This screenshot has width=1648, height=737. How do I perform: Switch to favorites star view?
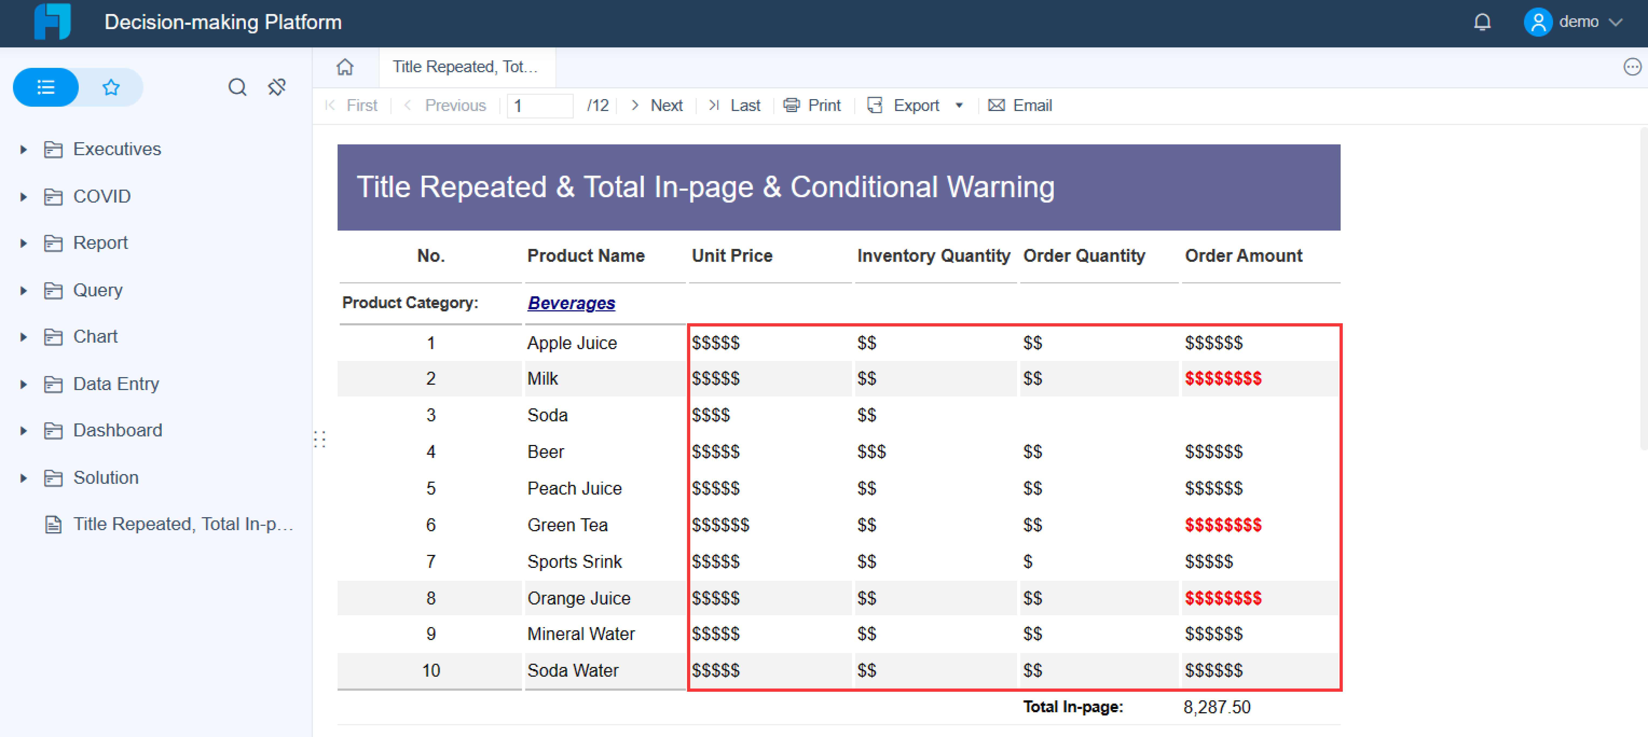pos(111,87)
